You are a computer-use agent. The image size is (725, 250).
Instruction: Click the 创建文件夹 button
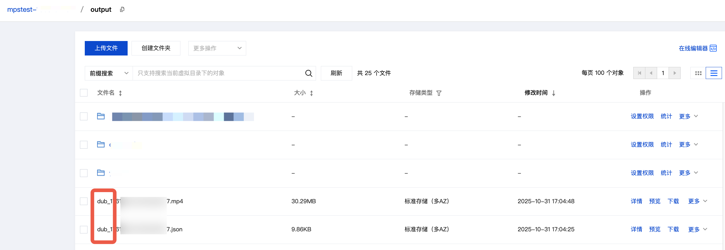(x=156, y=48)
